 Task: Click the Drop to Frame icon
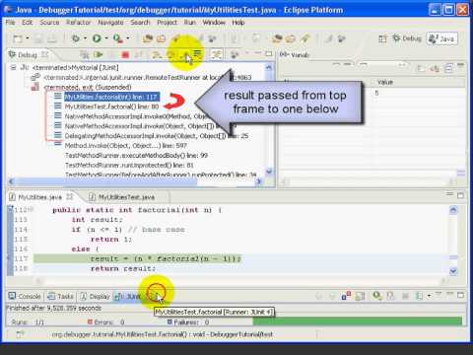(x=197, y=53)
